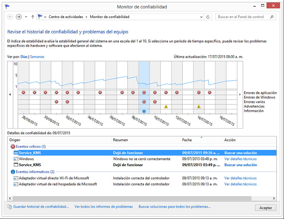Click the flag icon in the title bar
The height and width of the screenshot is (219, 284).
pyautogui.click(x=7, y=7)
